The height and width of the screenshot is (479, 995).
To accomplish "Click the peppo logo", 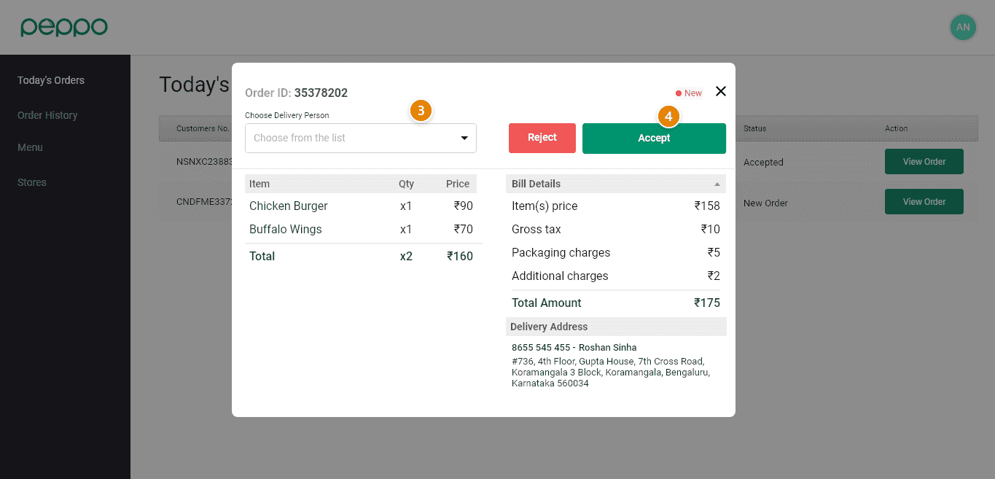I will (64, 28).
